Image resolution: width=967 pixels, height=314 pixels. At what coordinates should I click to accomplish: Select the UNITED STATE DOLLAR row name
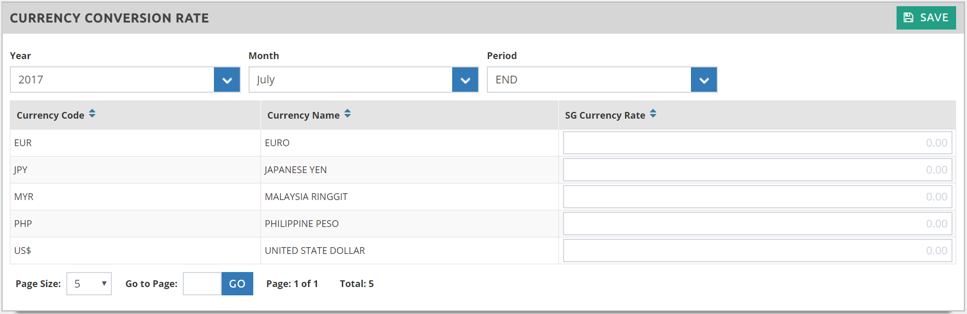coord(314,251)
